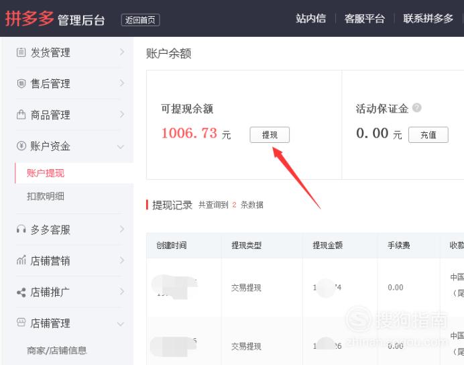Click the 可提现余额 label
Screen dimensions: 464x365
click(x=187, y=109)
